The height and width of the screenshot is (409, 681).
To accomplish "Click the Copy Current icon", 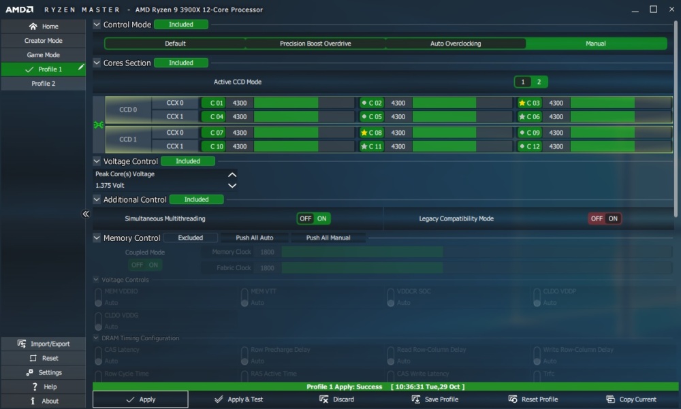I will (610, 399).
